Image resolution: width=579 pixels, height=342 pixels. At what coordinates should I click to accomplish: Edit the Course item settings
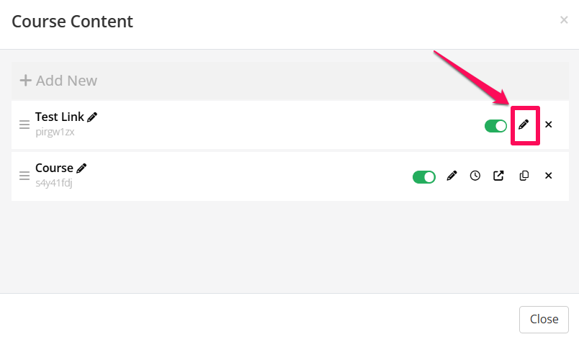coord(452,176)
